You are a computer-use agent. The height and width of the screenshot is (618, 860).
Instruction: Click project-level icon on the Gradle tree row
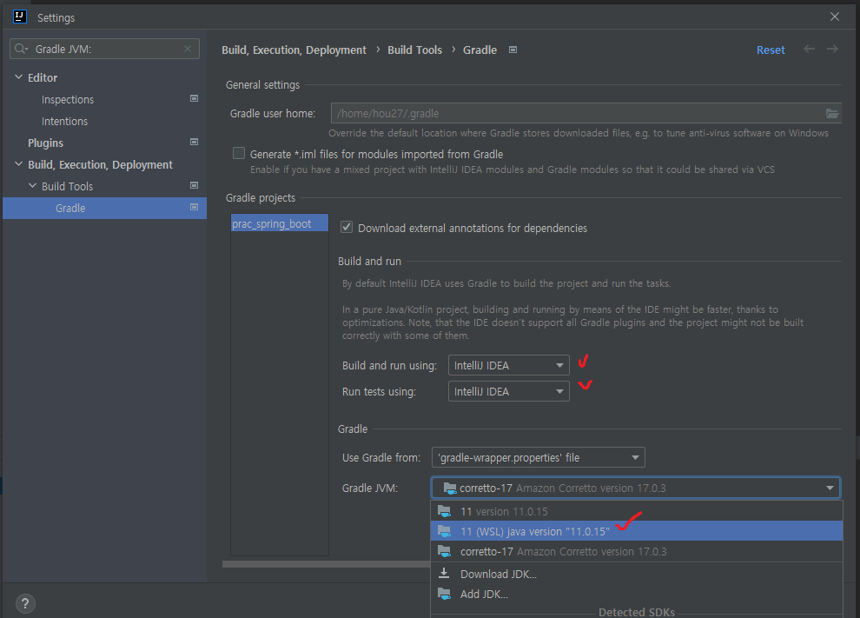point(194,208)
